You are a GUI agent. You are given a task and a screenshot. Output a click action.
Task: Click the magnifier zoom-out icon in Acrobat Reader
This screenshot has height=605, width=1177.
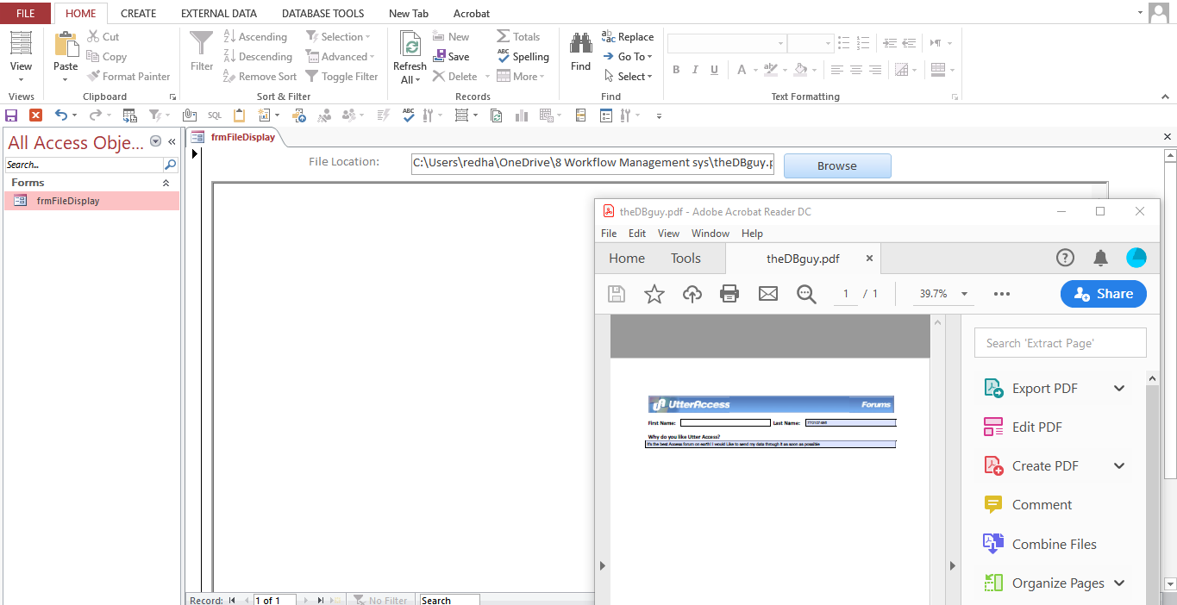[806, 294]
